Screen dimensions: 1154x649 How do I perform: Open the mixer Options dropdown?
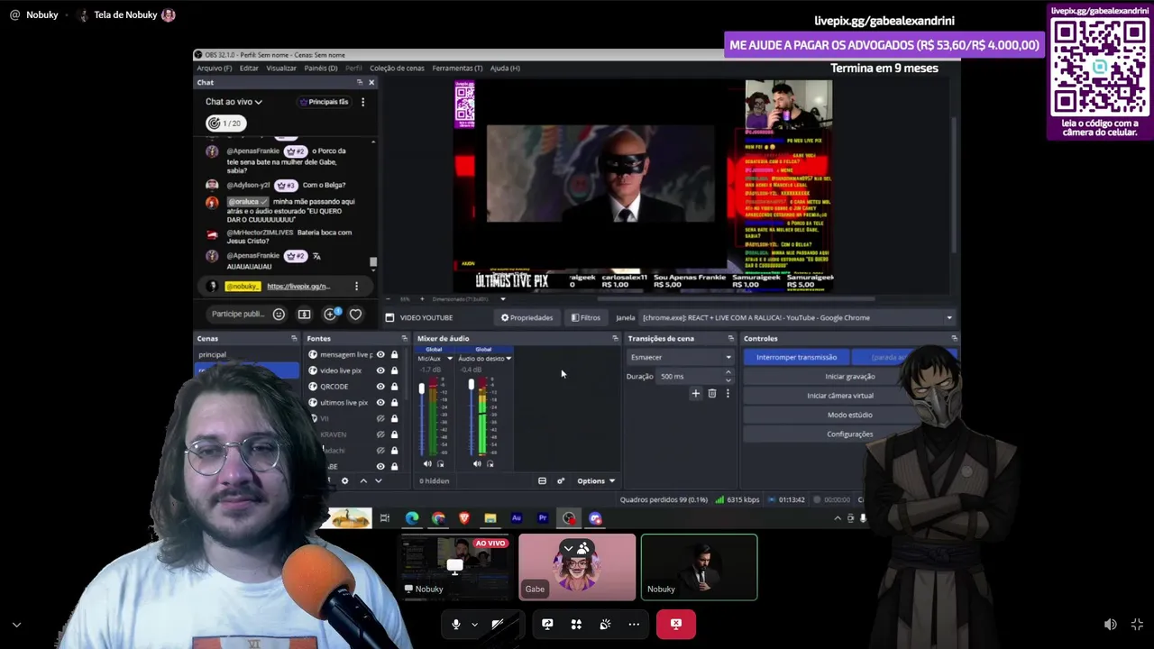pos(596,480)
